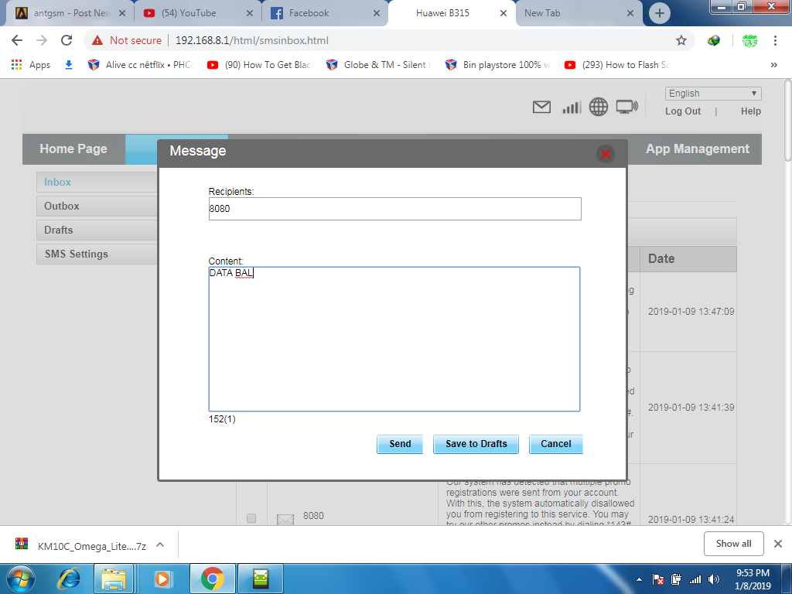Click Show all downloads button

pos(733,544)
